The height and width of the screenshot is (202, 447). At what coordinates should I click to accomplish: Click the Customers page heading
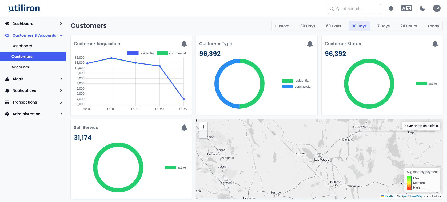click(x=89, y=26)
